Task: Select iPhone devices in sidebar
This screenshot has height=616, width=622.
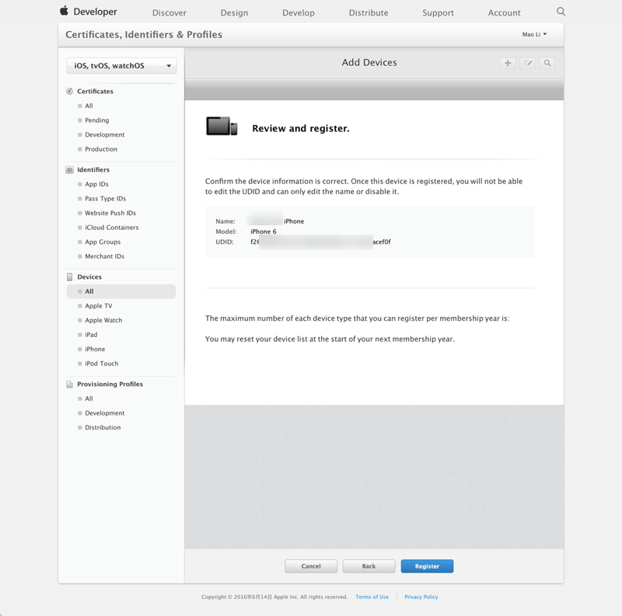Action: point(95,350)
